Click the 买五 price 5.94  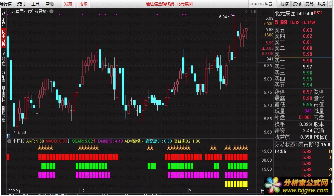click(307, 85)
